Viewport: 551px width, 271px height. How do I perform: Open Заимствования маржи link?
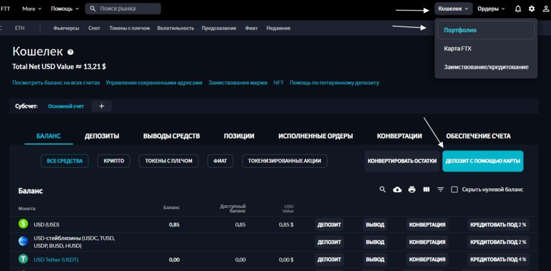point(238,83)
